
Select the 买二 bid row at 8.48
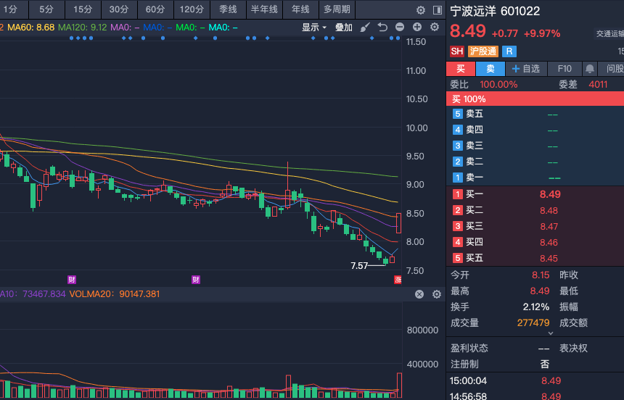535,210
